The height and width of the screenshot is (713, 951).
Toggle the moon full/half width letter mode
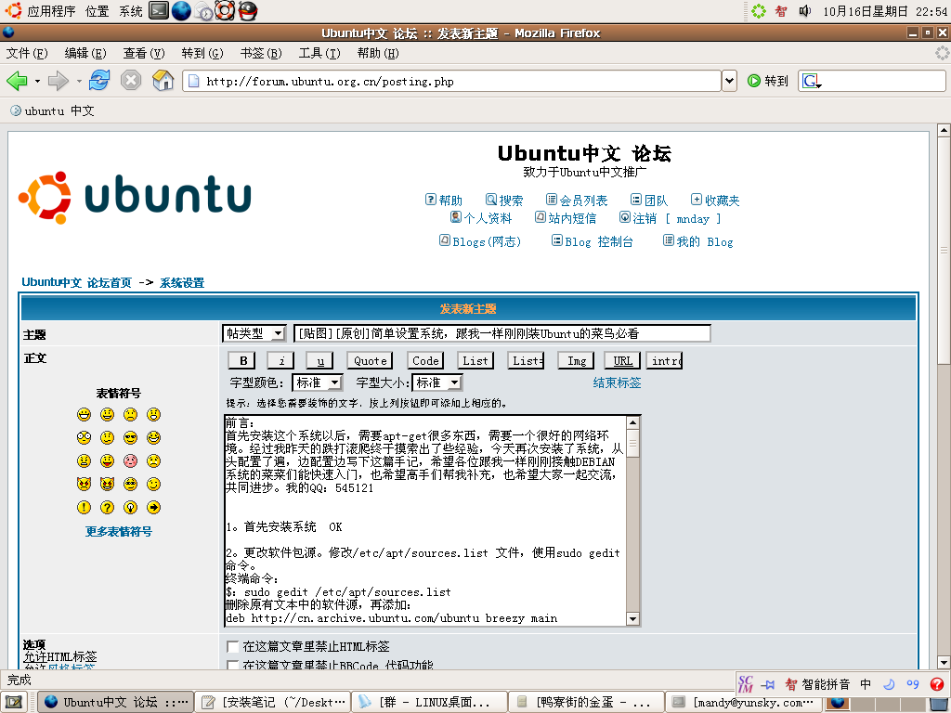tap(889, 684)
